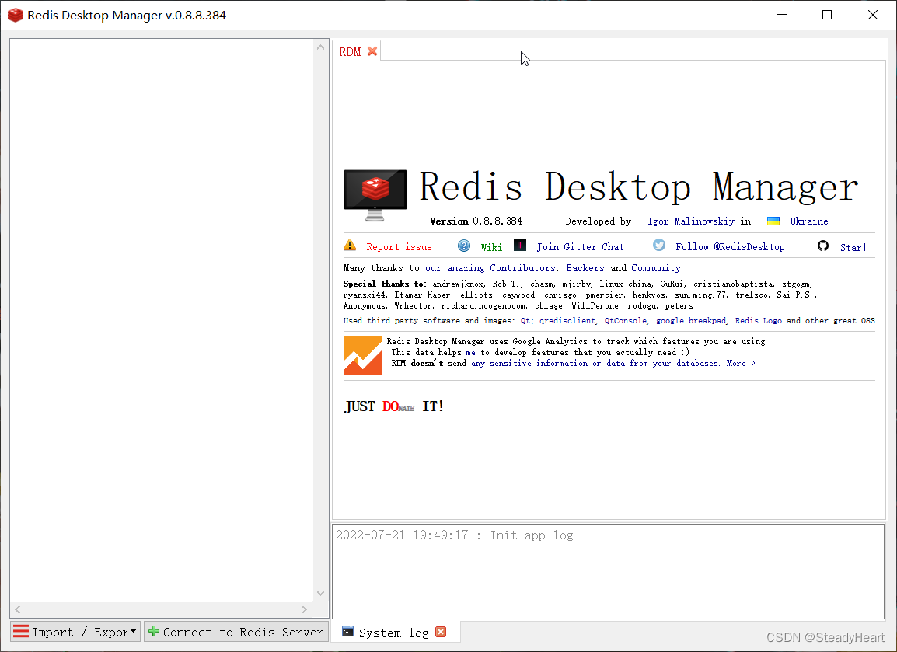Click the Follow @RedisDesktop link
This screenshot has width=897, height=652.
click(730, 247)
